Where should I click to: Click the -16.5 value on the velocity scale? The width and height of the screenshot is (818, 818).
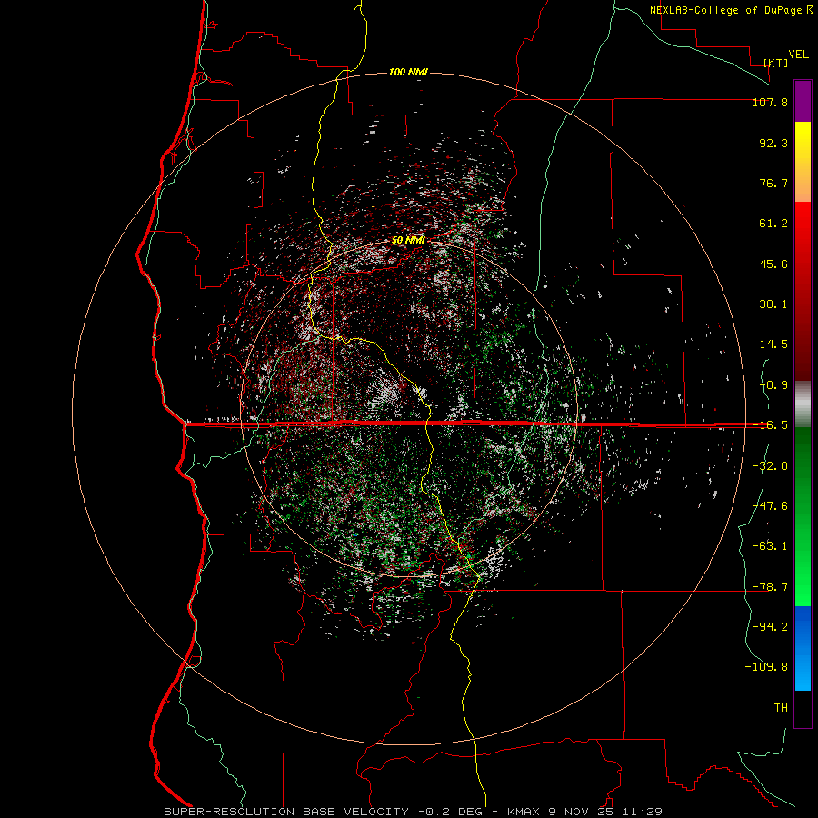(770, 425)
